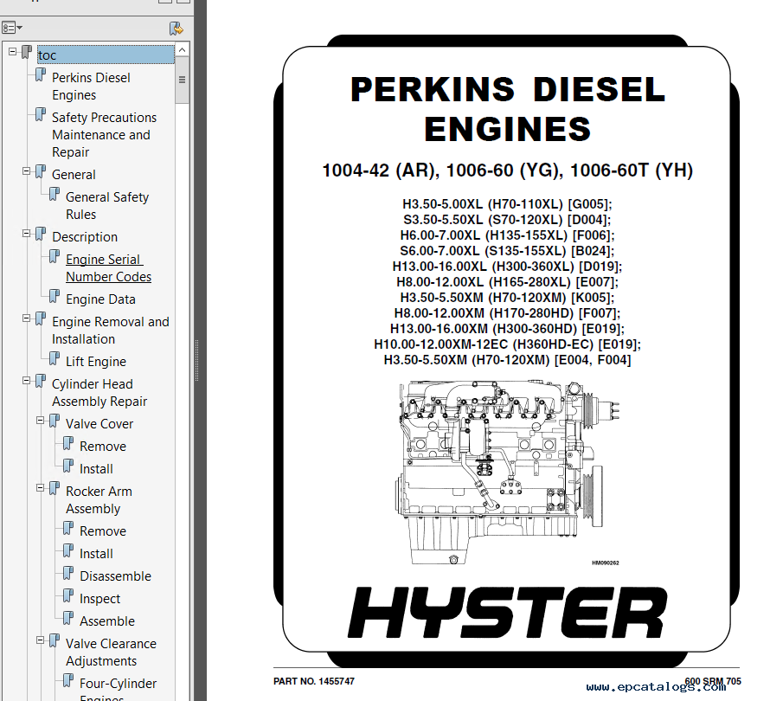The width and height of the screenshot is (770, 701).
Task: Click the Lift Engine bookmark icon
Action: point(55,360)
